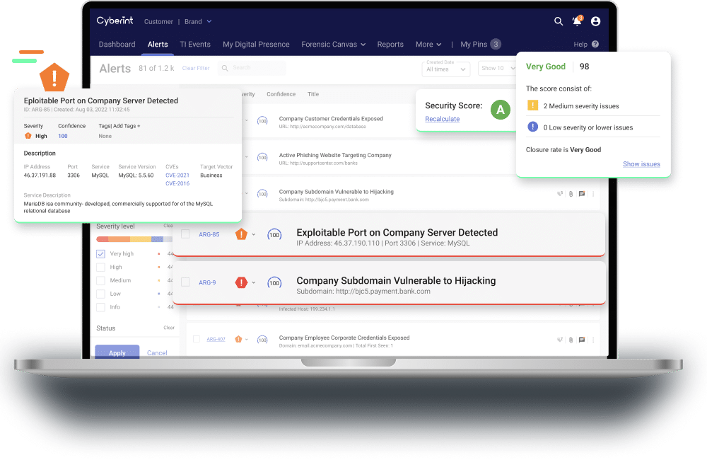Click the Recalculate link

point(442,119)
